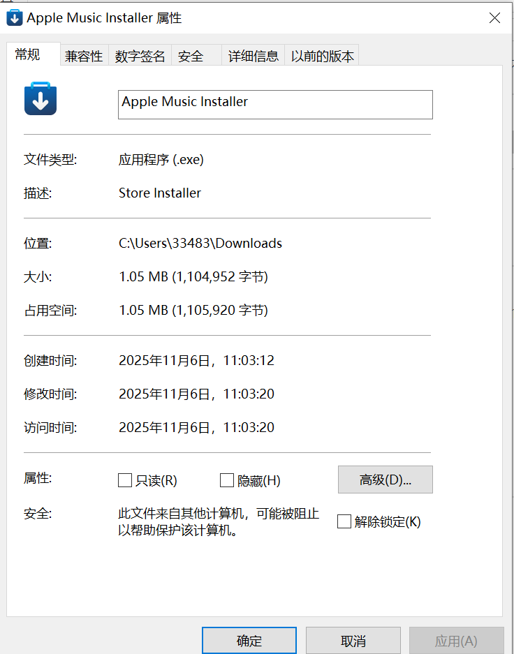
Task: Click the C:\Users\33483\Downloads location path
Action: coord(200,244)
